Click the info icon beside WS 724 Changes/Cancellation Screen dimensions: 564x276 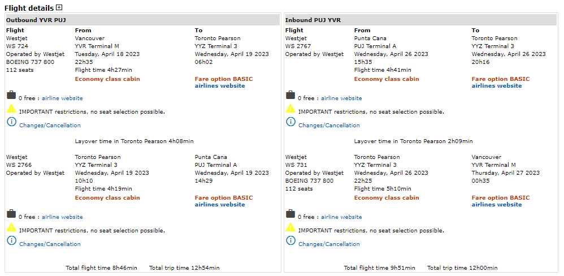point(11,122)
